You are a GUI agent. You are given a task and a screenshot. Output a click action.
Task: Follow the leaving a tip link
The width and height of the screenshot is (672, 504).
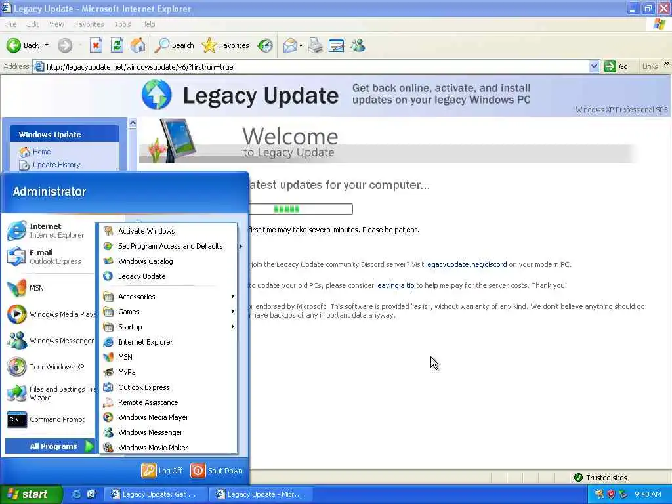click(395, 285)
